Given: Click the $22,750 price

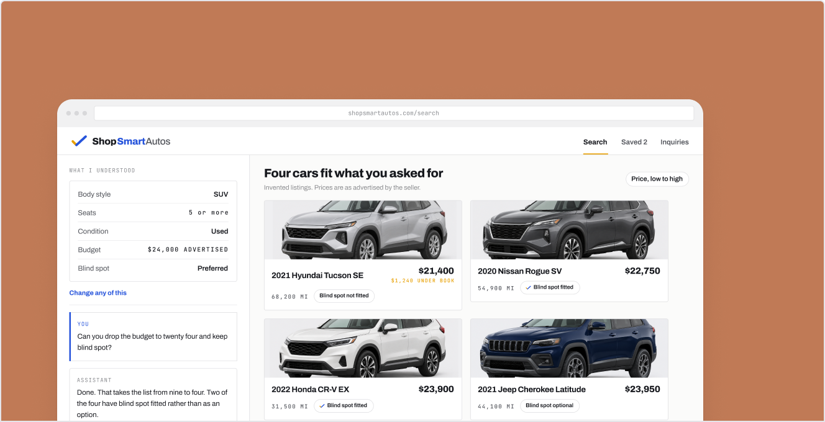Looking at the screenshot, I should (642, 271).
